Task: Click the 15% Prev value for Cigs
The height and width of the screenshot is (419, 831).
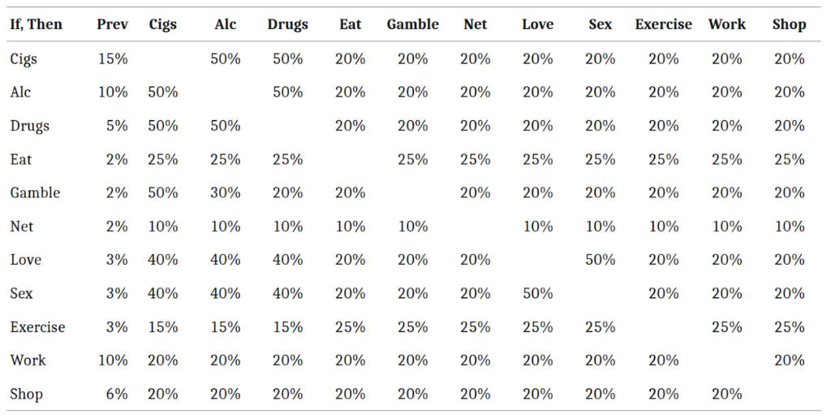Action: pyautogui.click(x=113, y=58)
